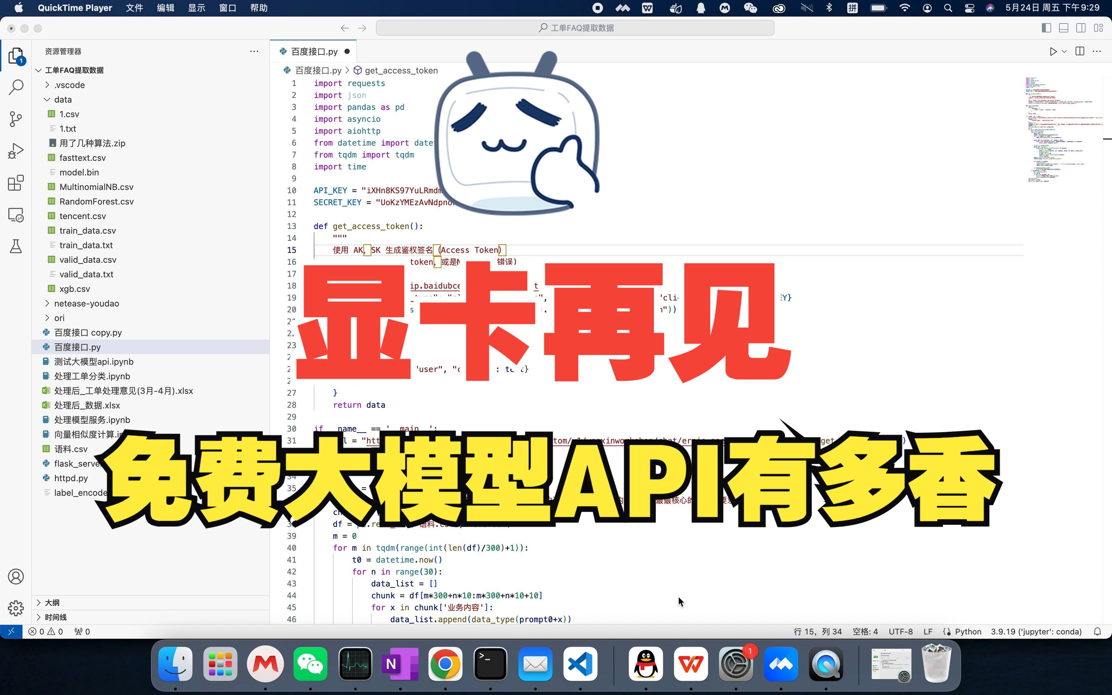Toggle the bottom panel layout button

click(1064, 28)
